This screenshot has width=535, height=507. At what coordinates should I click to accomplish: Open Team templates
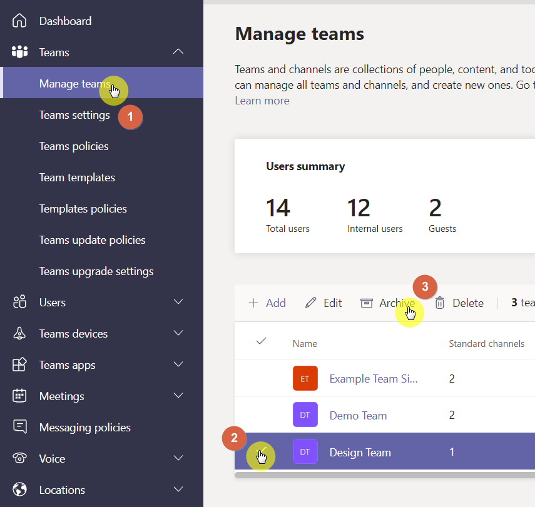(77, 178)
